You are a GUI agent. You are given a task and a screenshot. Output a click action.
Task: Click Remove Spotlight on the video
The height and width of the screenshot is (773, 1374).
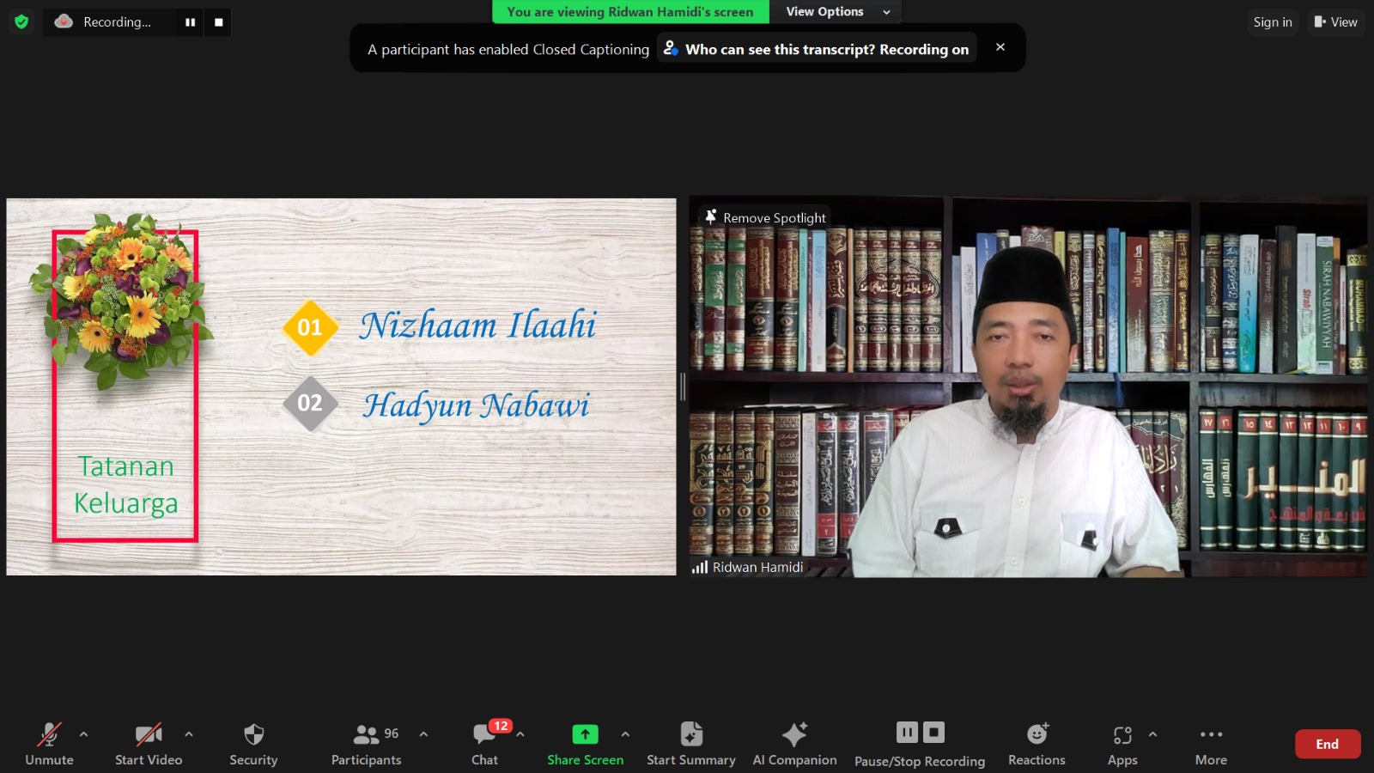(765, 217)
